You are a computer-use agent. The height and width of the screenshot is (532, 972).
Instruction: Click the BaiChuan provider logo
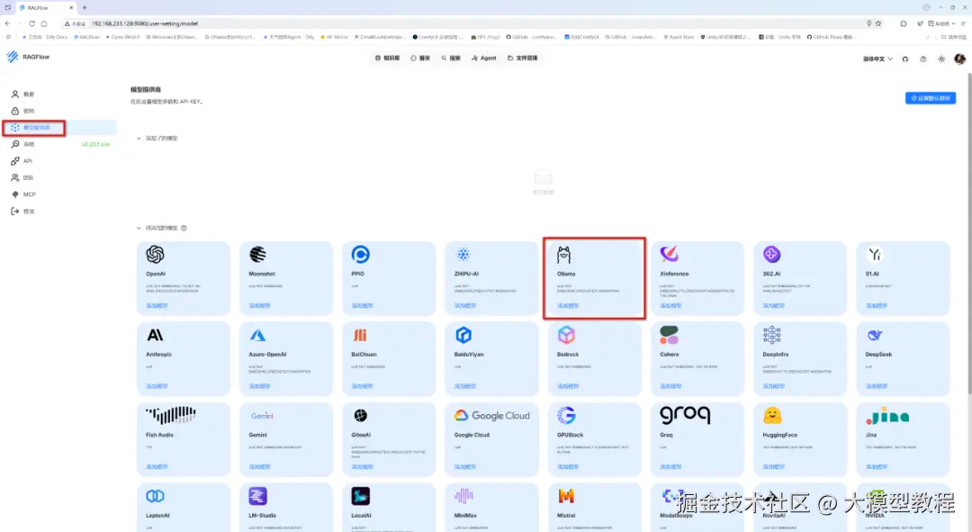[x=360, y=335]
